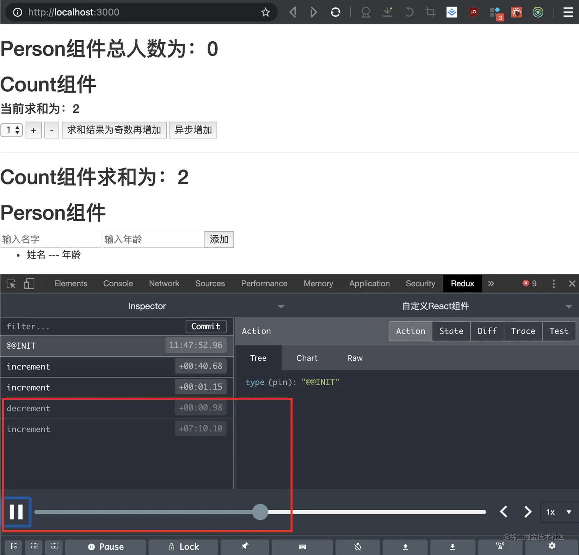This screenshot has height=555, width=579.
Task: Click the Commit button
Action: pyautogui.click(x=206, y=326)
